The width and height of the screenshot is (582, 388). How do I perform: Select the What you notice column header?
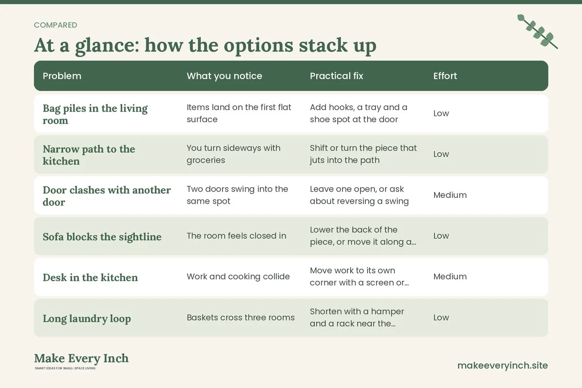[x=224, y=76]
